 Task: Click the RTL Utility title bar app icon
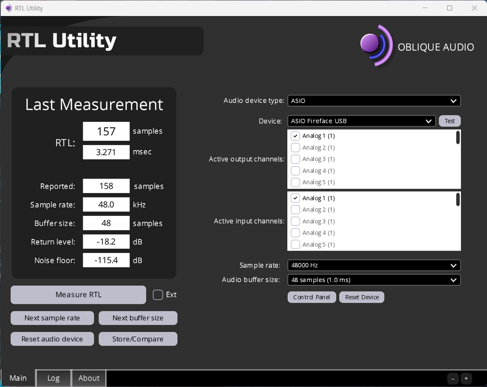[8, 8]
